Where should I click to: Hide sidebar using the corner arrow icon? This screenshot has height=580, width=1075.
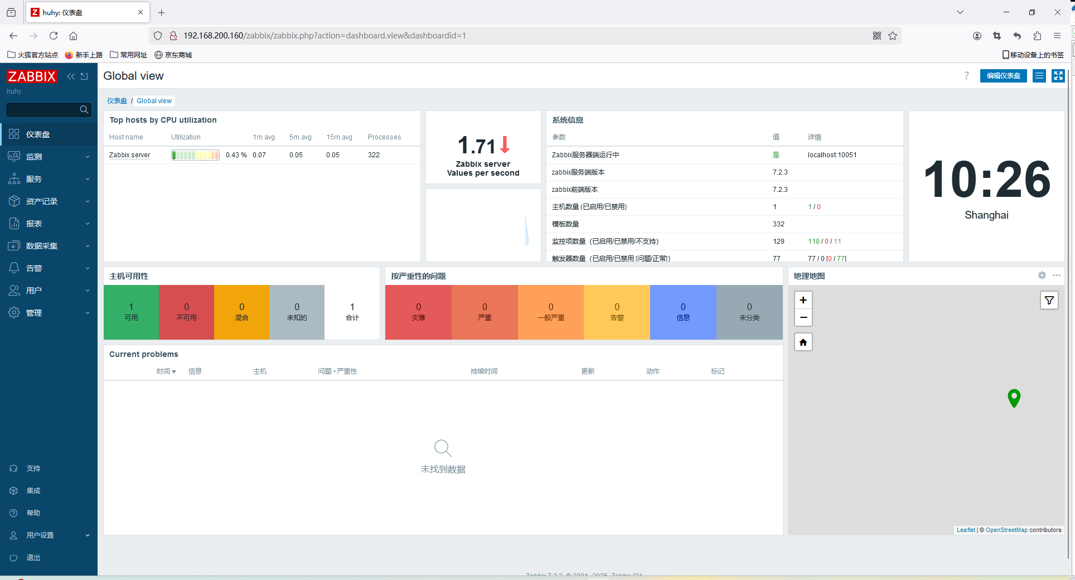point(84,76)
